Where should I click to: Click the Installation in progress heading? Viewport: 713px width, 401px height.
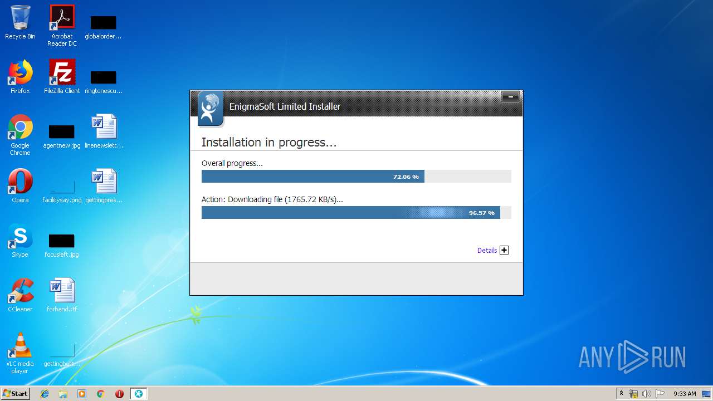(x=269, y=143)
